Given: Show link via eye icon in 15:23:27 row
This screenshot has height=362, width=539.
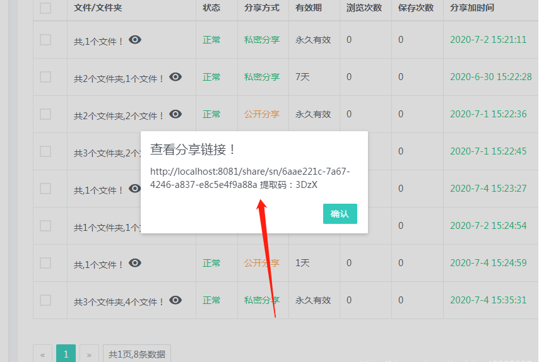Looking at the screenshot, I should (x=134, y=188).
